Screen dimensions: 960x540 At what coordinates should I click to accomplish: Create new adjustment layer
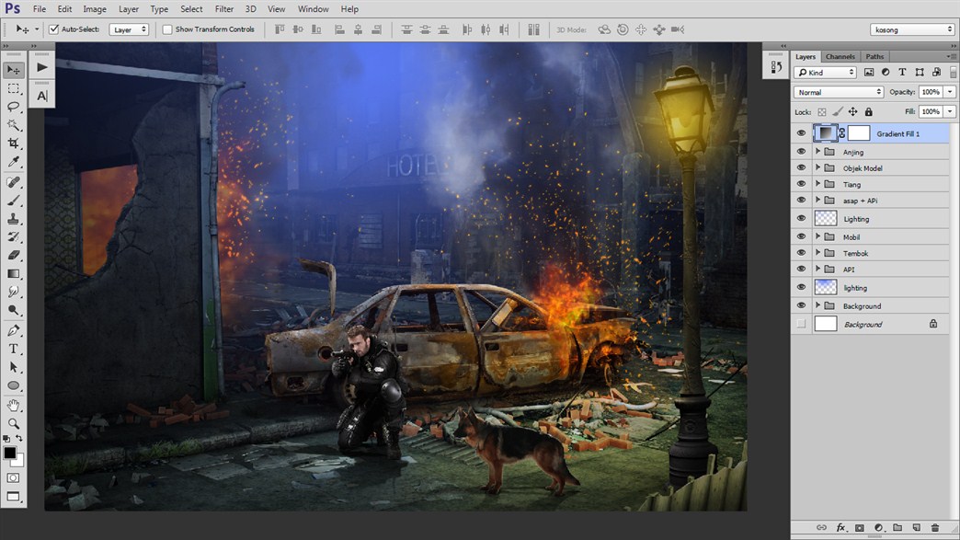(x=878, y=527)
